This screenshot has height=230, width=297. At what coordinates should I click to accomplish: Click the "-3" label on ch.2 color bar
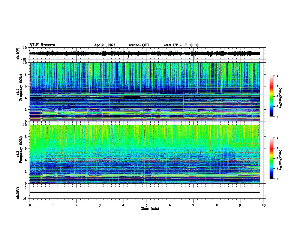point(276,138)
